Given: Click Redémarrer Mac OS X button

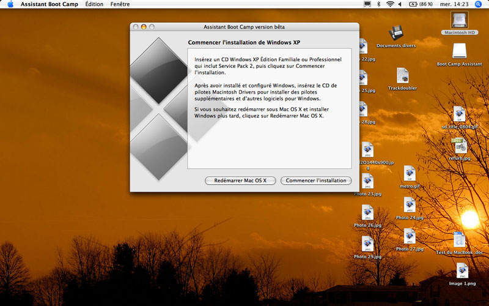Looking at the screenshot, I should pyautogui.click(x=240, y=181).
